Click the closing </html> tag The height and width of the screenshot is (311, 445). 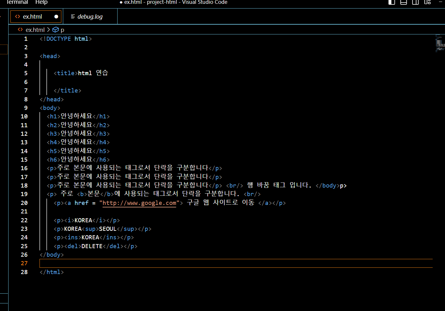click(52, 272)
